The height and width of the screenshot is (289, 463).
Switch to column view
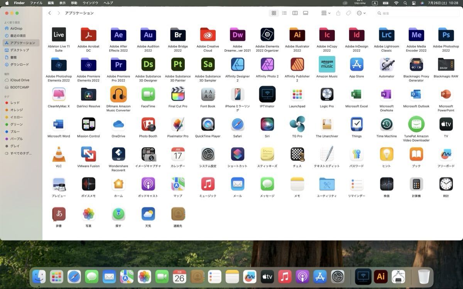point(295,13)
